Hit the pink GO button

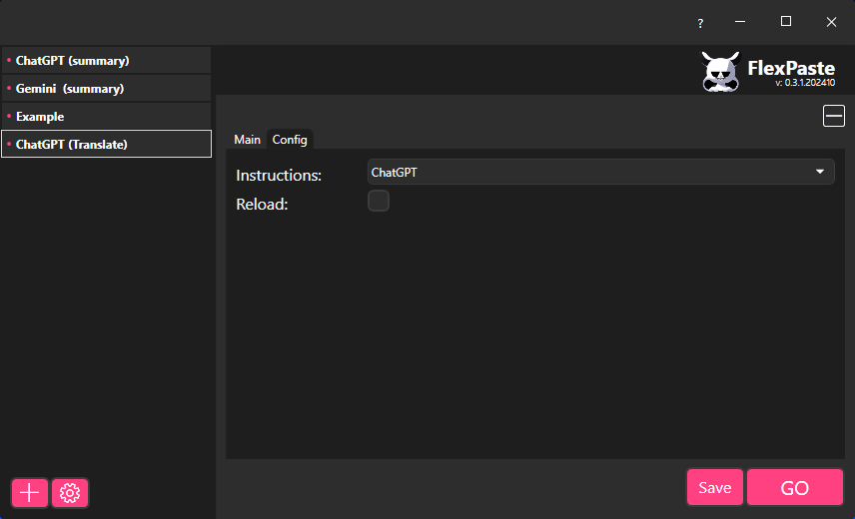pos(794,487)
